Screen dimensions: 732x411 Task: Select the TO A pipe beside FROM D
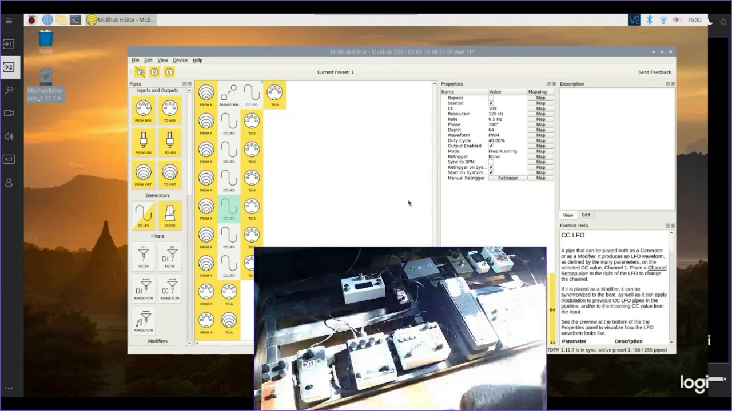[x=229, y=295]
